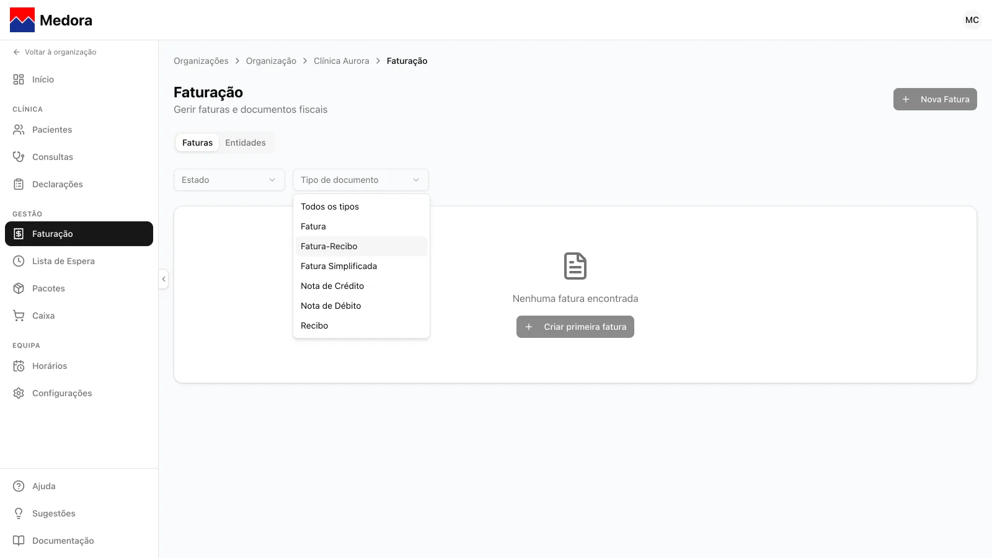
Task: Choose Fatura-Recibo from the dropdown
Action: click(x=361, y=246)
